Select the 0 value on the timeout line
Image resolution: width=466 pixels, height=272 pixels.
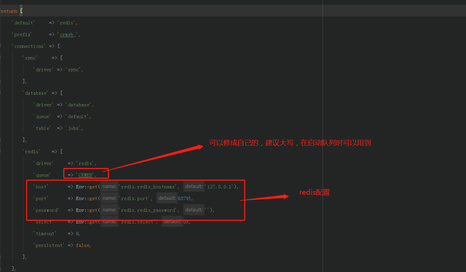click(77, 234)
